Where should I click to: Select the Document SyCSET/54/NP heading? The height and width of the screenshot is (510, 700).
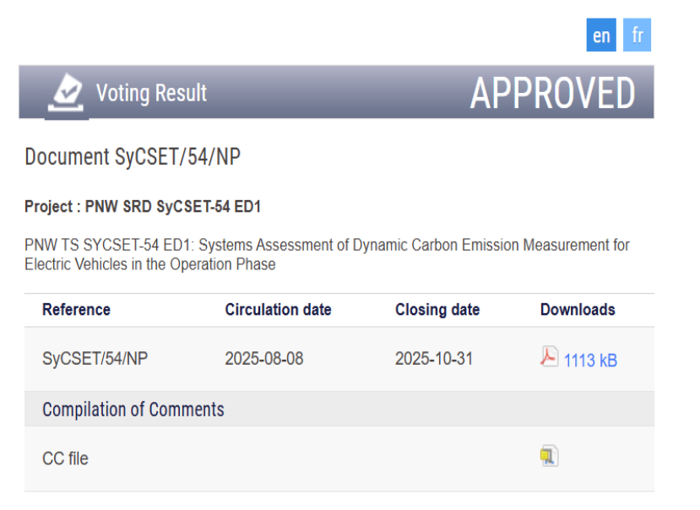pyautogui.click(x=133, y=157)
